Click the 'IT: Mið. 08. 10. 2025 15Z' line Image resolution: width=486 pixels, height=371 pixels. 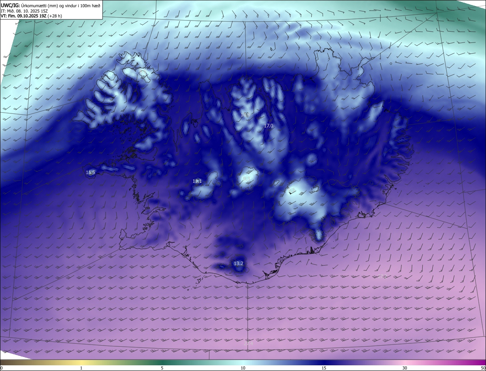click(x=24, y=11)
